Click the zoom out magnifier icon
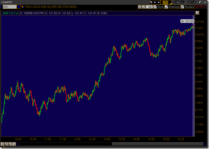209x149 pixels. point(10,144)
